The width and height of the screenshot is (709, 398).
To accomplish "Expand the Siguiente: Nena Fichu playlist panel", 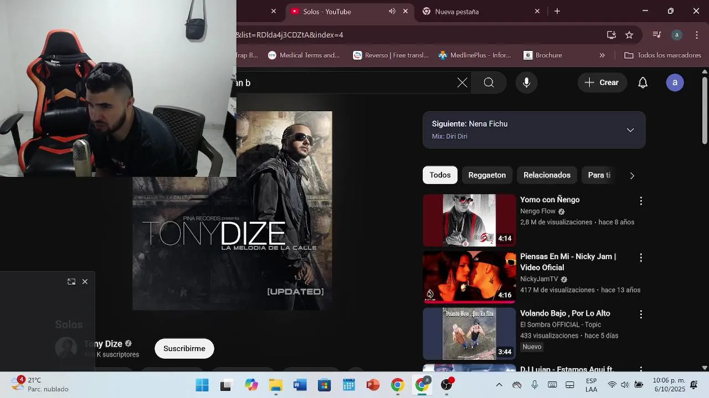I will 630,130.
